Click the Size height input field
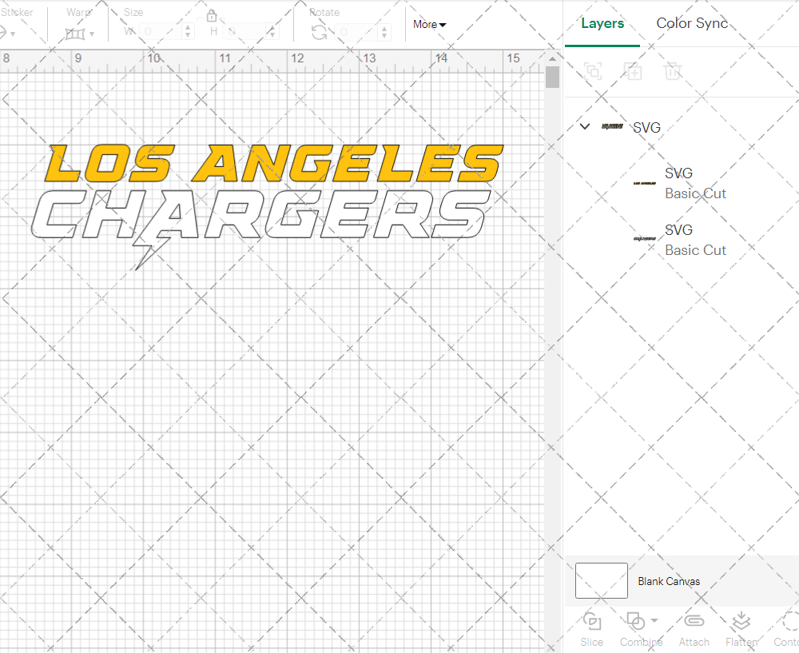The image size is (799, 653). coord(244,32)
